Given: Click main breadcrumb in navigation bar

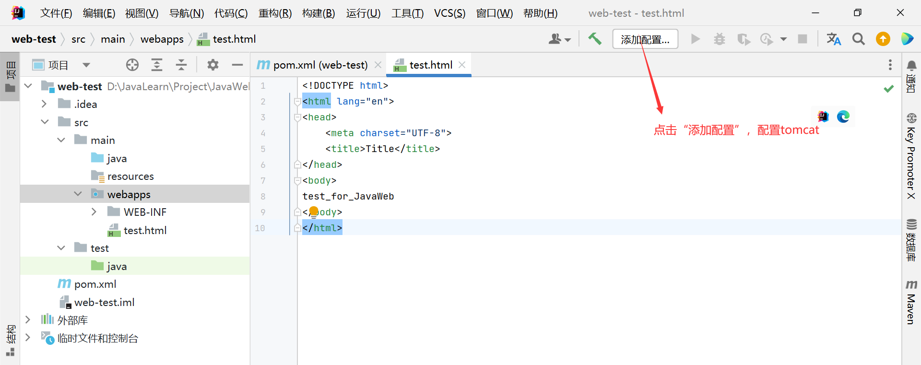Looking at the screenshot, I should [x=113, y=39].
